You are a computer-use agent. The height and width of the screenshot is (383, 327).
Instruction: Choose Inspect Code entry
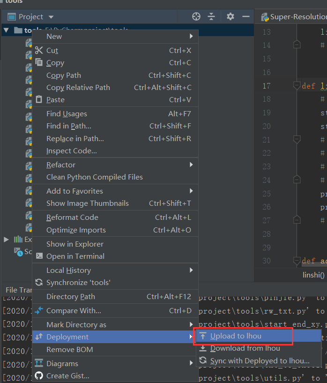click(115, 151)
